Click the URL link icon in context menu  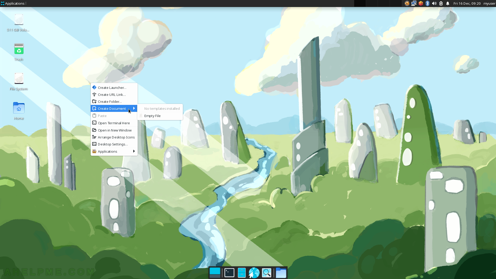94,94
